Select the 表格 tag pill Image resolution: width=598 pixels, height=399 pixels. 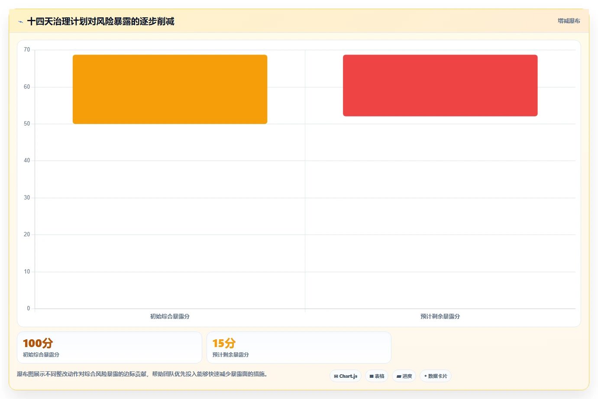pos(377,376)
